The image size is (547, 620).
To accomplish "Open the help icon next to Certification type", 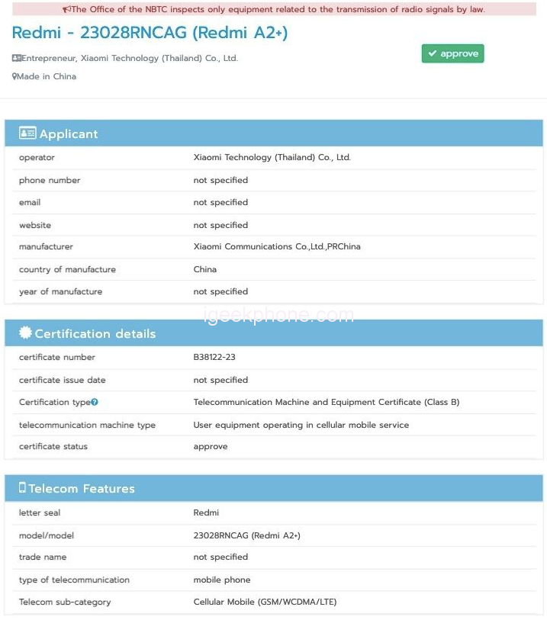I will coord(95,402).
